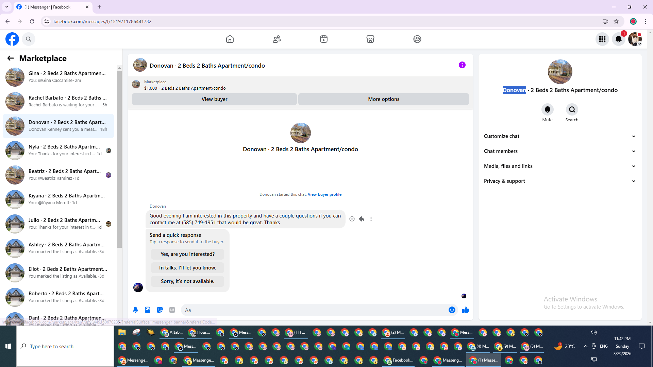
Task: Choose a GIF to send
Action: (172, 310)
